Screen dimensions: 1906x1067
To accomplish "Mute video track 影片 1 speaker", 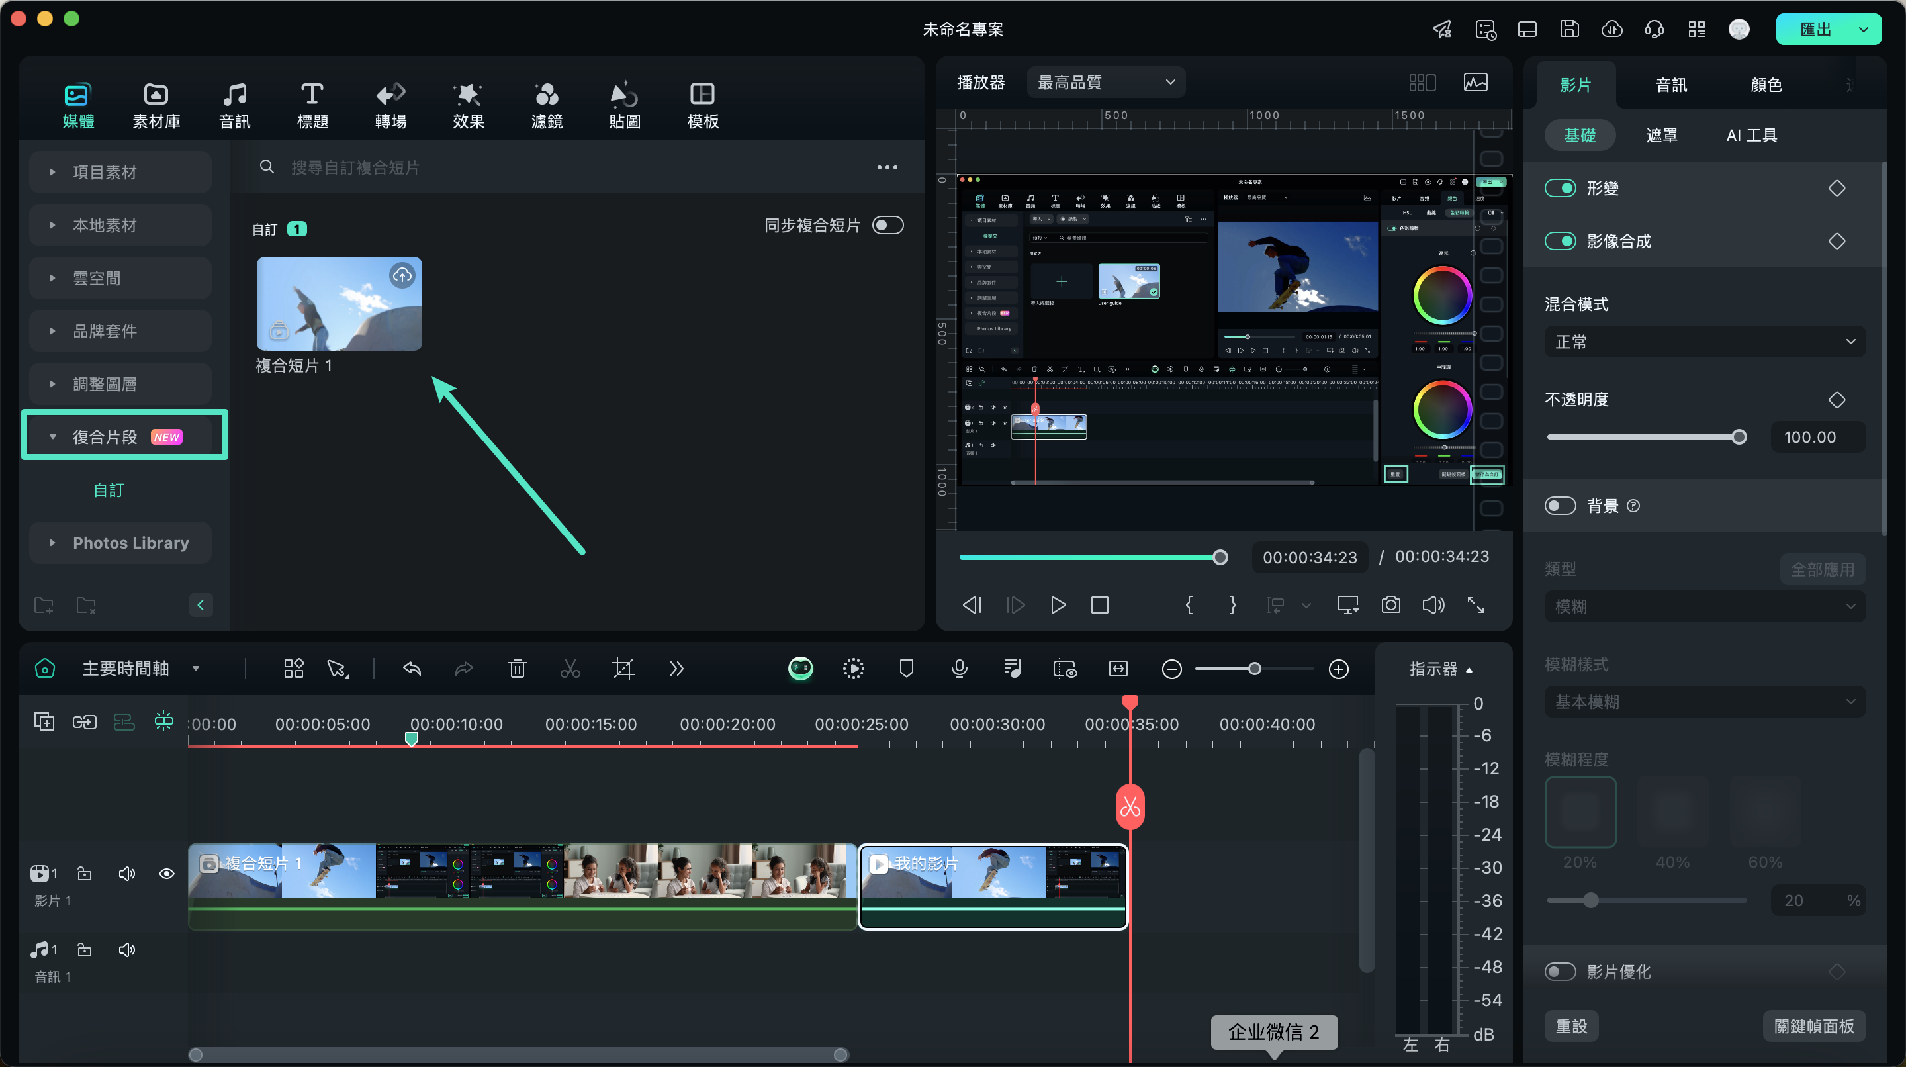I will [x=126, y=874].
